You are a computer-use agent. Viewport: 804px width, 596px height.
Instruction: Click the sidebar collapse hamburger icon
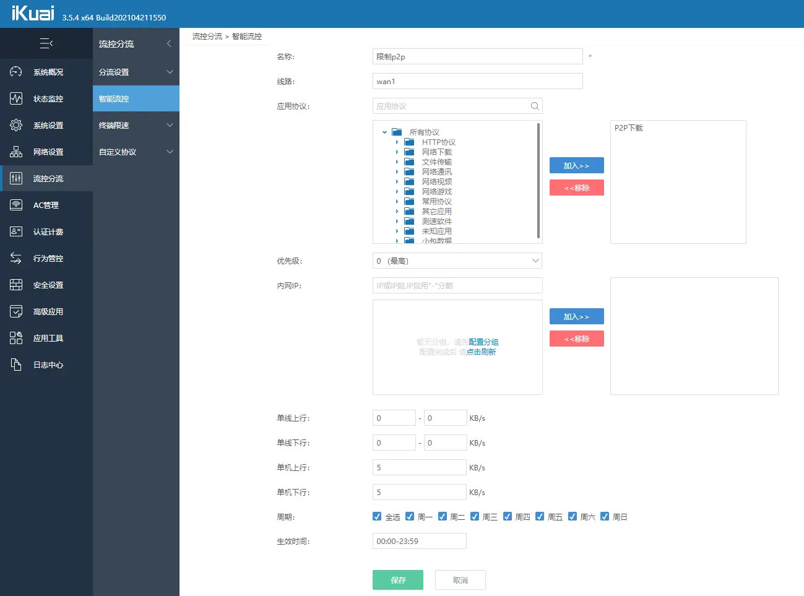[x=46, y=43]
